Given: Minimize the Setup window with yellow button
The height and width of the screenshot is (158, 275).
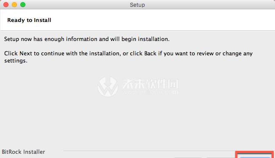Looking at the screenshot, I should [x=14, y=5].
